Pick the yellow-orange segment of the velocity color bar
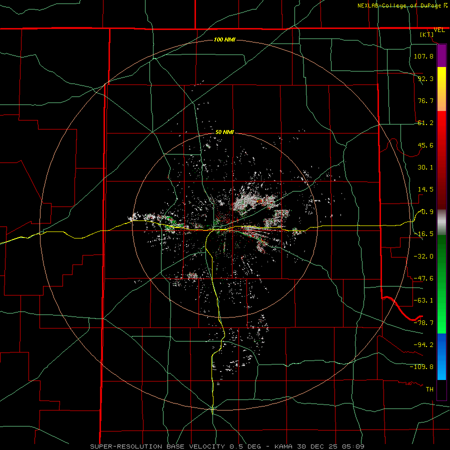The image size is (450, 450). pyautogui.click(x=441, y=89)
